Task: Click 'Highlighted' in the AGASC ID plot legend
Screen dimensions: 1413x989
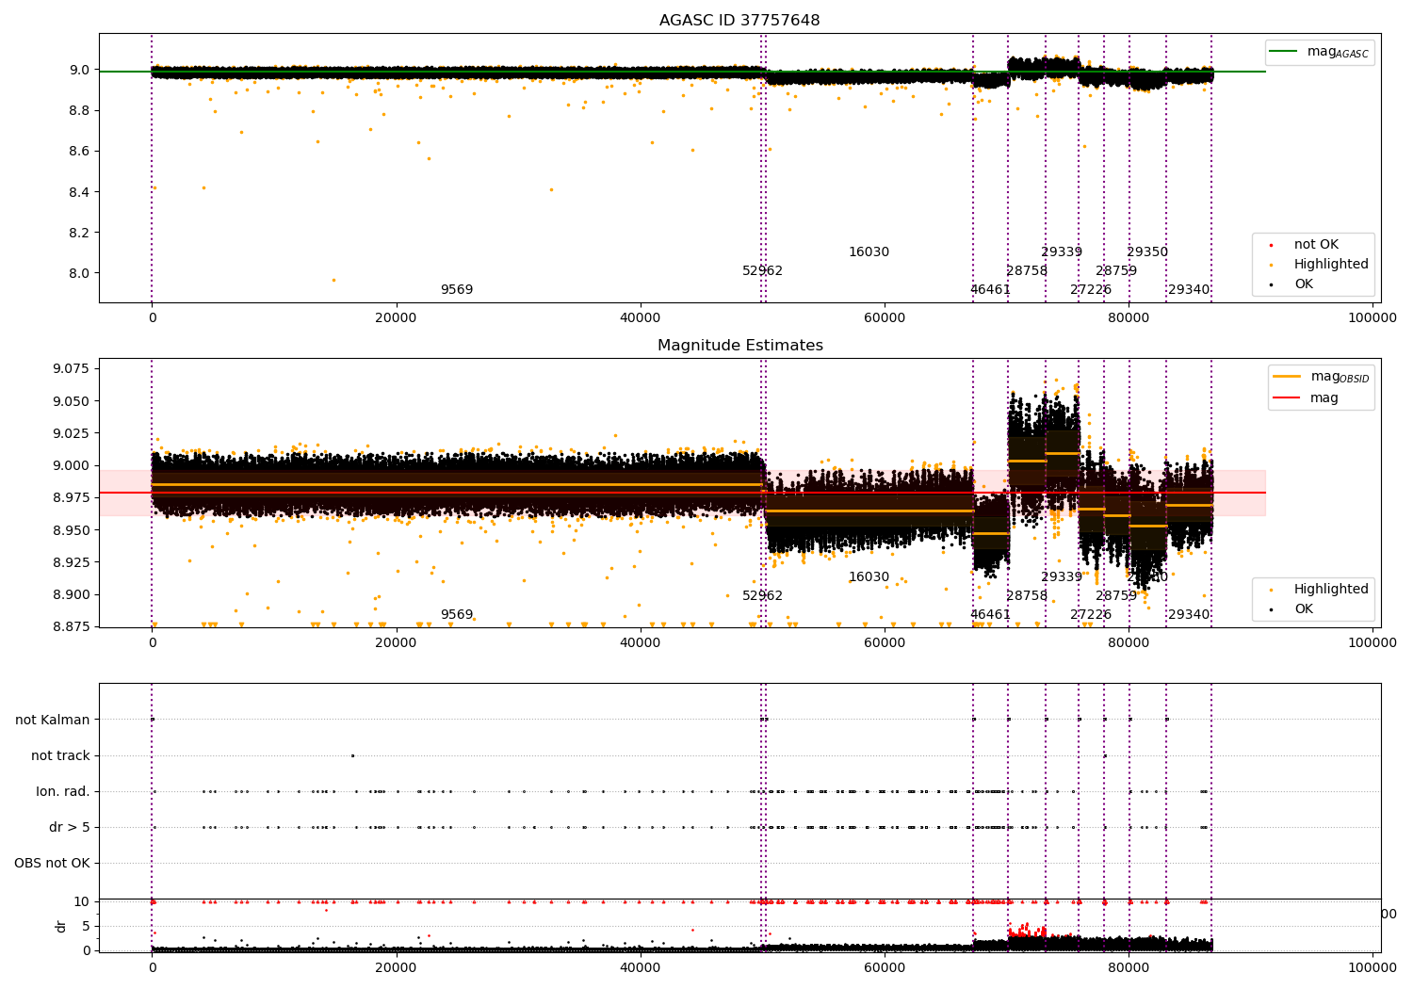Action: (x=1331, y=265)
